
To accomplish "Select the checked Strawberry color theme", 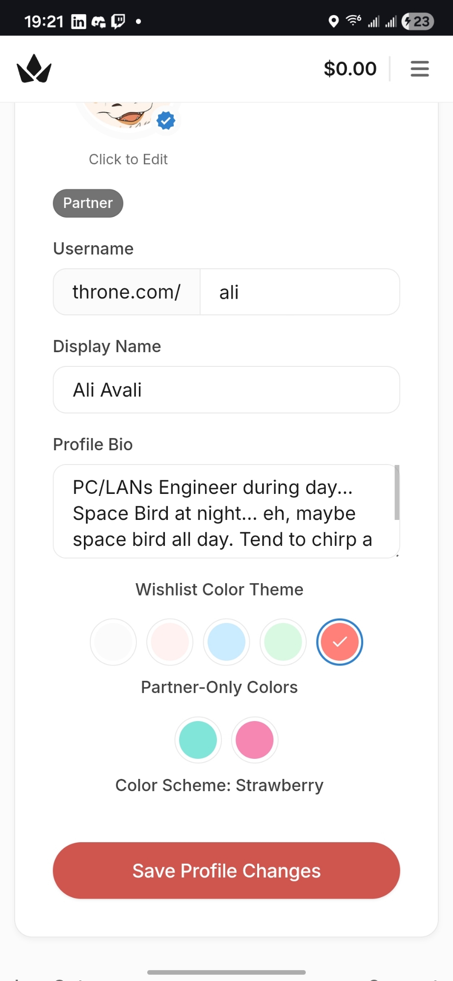I will coord(340,642).
